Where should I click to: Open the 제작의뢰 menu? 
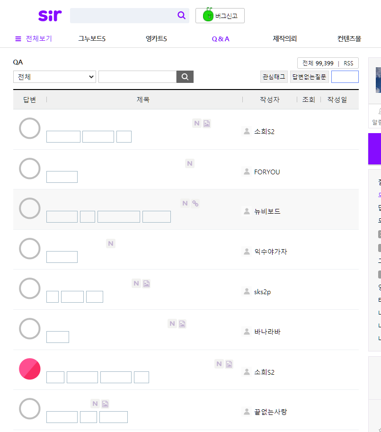(284, 38)
